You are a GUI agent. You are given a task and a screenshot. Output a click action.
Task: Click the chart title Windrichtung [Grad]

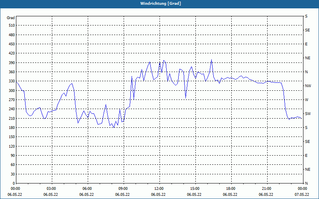[x=161, y=4]
